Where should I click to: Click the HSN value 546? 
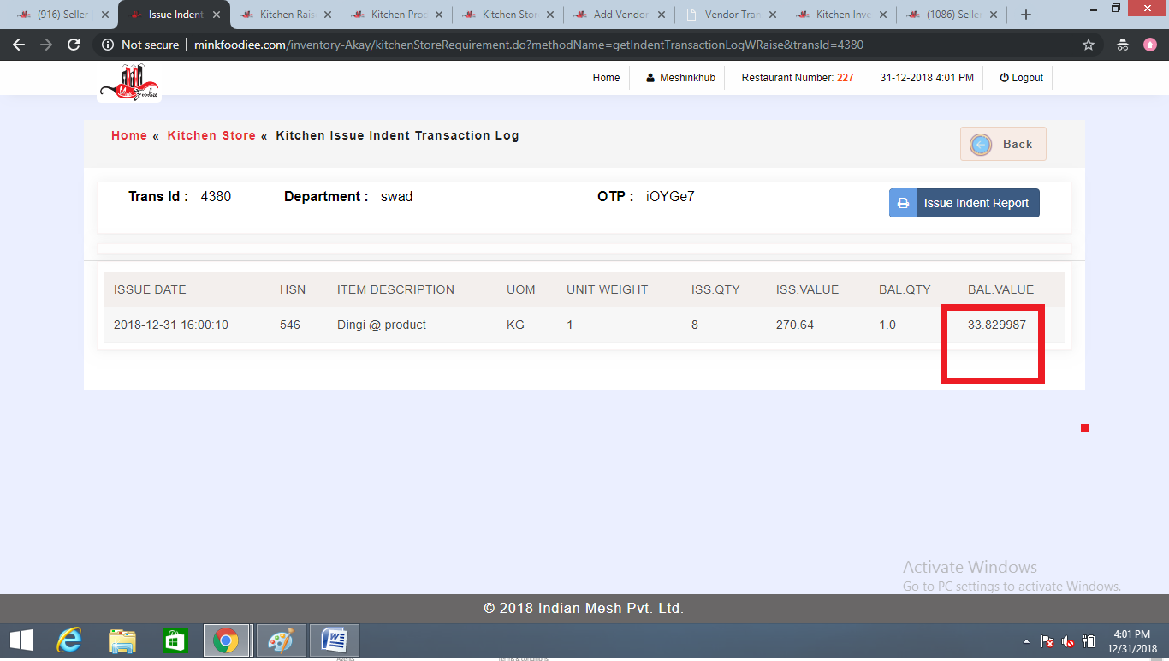click(290, 325)
